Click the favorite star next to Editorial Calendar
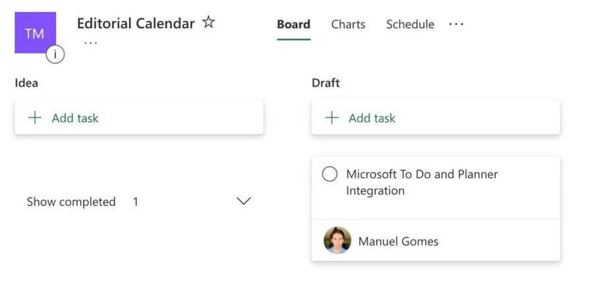593x285 pixels. (x=208, y=23)
